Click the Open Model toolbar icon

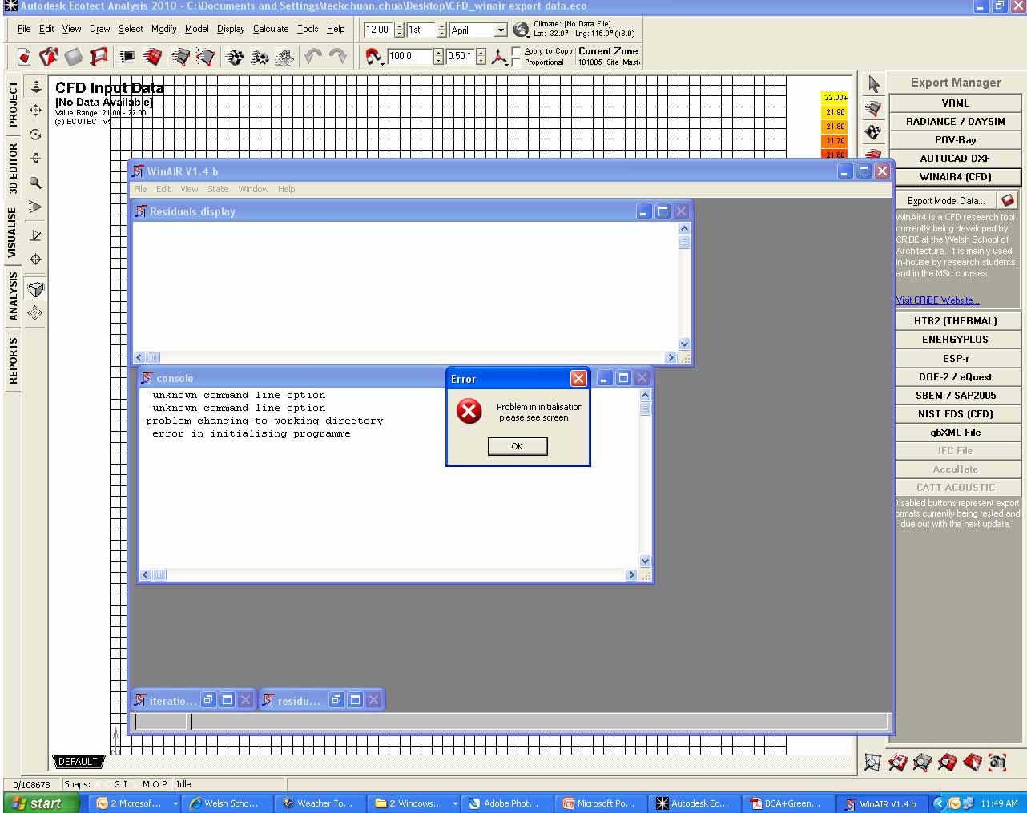point(49,57)
